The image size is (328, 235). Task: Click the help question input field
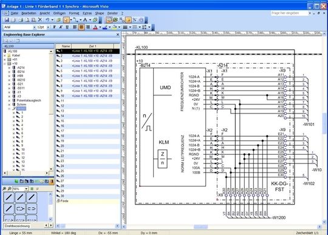(289, 13)
